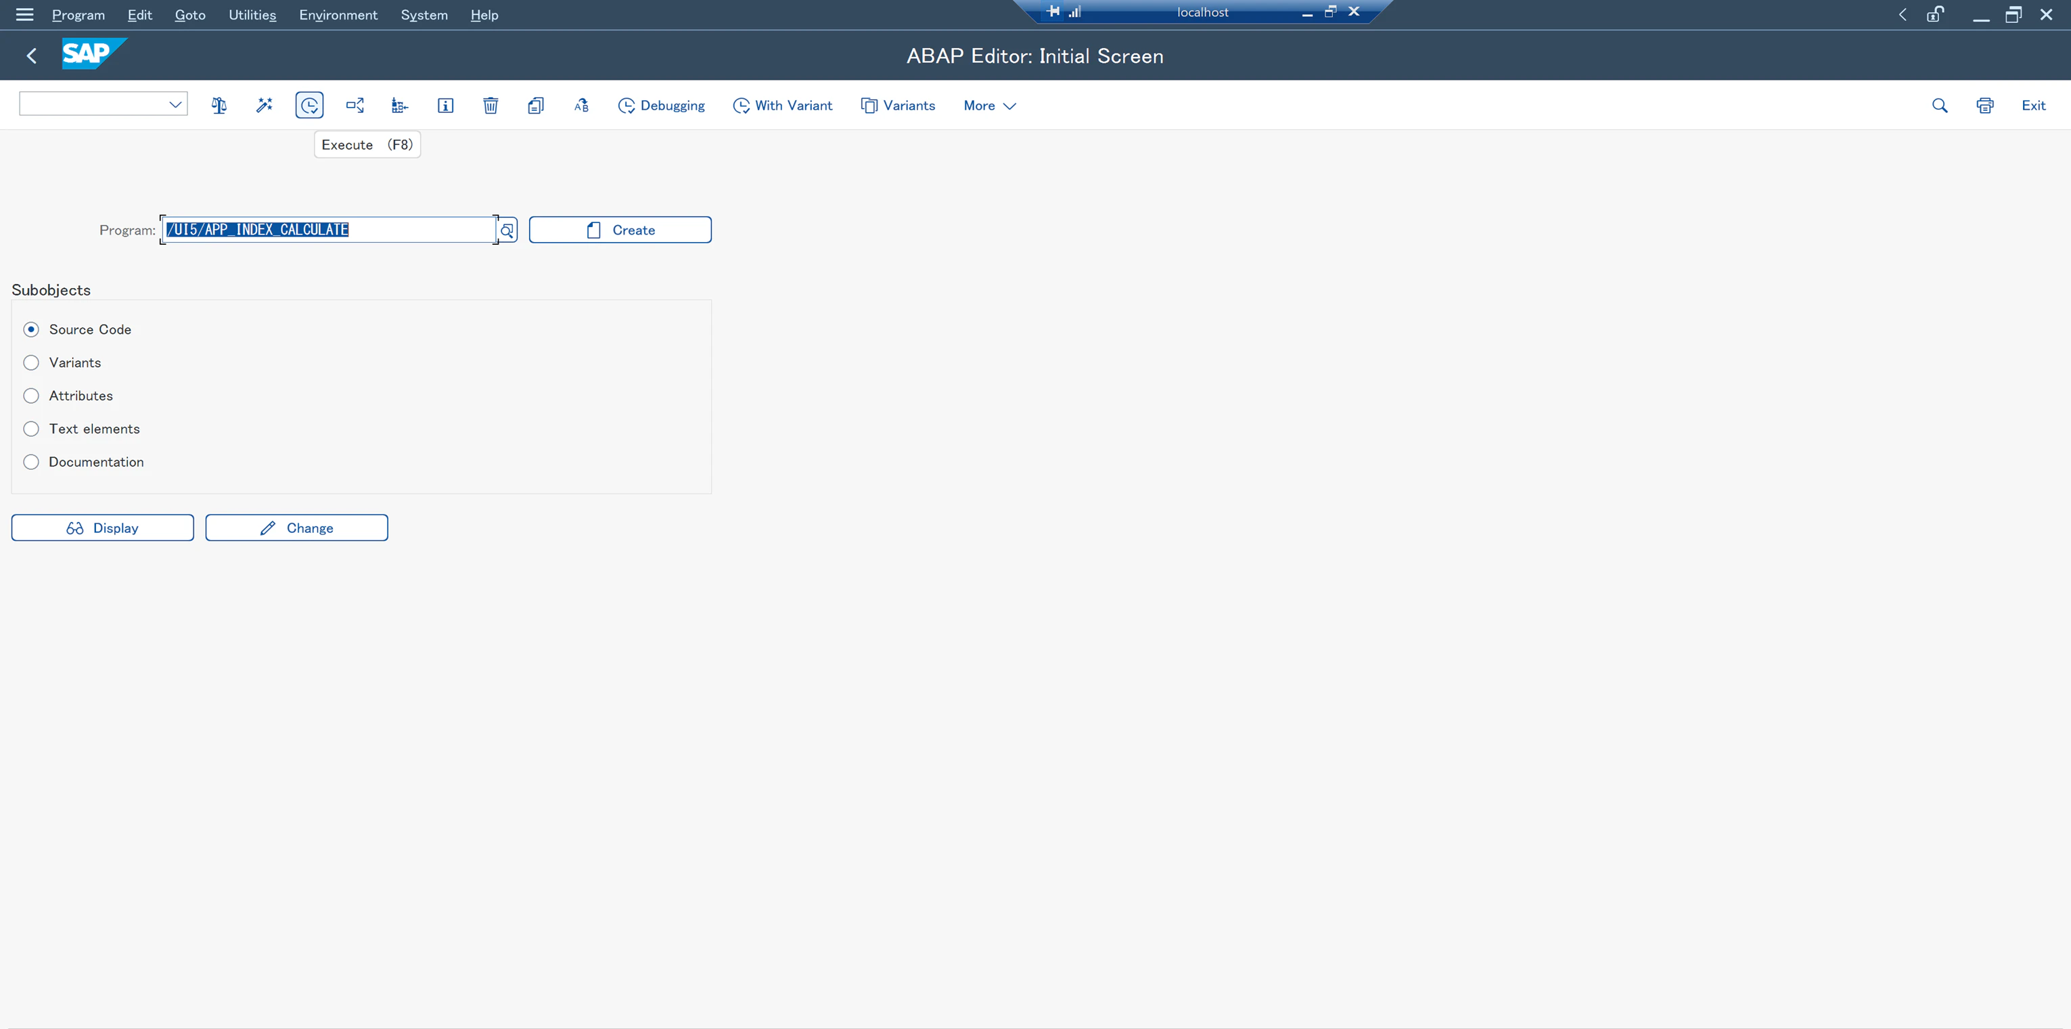
Task: Click the 'Program:' field label
Action: [x=127, y=231]
